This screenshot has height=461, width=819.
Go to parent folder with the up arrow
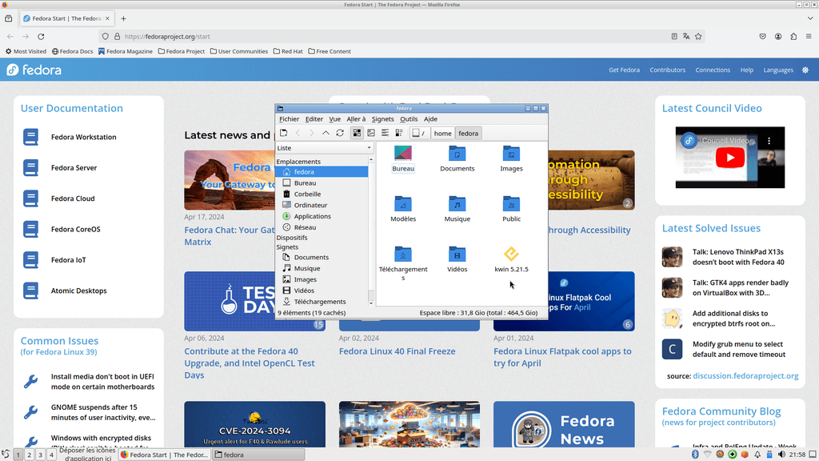pyautogui.click(x=326, y=134)
